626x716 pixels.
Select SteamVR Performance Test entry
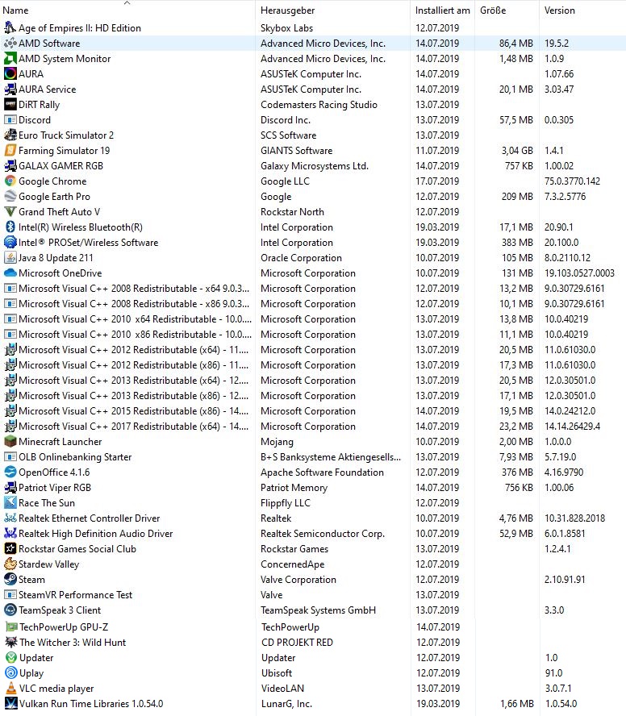tap(313, 595)
